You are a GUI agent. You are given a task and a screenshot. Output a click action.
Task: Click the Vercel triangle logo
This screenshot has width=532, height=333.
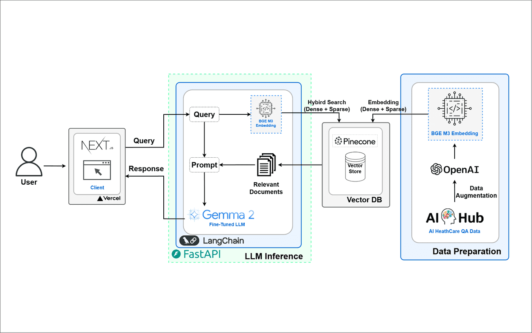100,199
